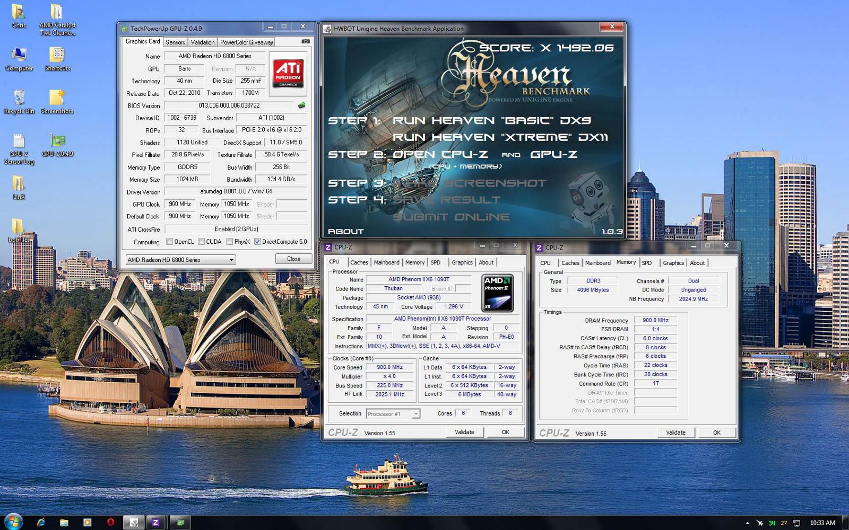Click OK in left CPU-Z window
849x530 pixels.
point(506,432)
